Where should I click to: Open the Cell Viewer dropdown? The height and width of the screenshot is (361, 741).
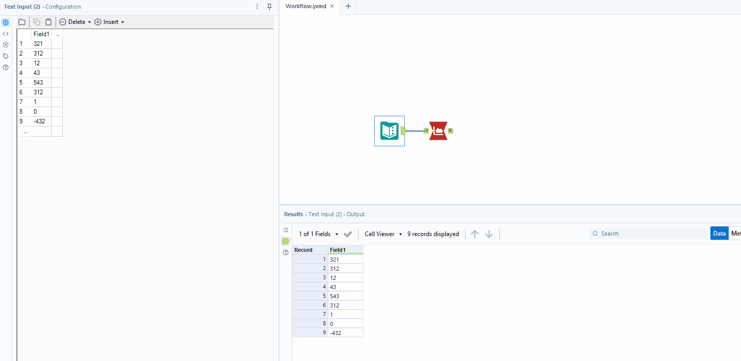pos(382,234)
